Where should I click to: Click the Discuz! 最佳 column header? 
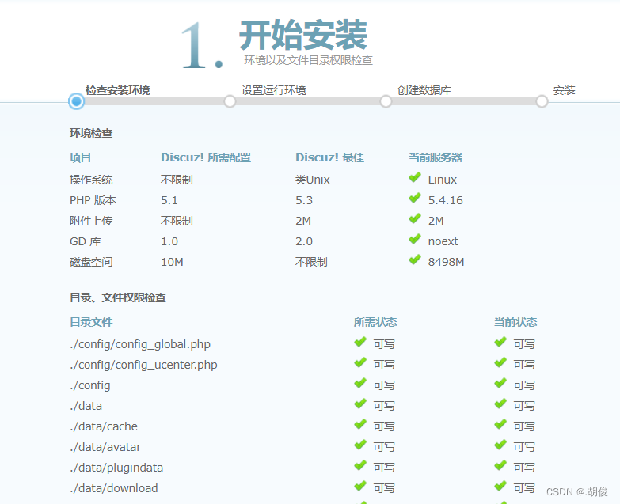tap(329, 157)
